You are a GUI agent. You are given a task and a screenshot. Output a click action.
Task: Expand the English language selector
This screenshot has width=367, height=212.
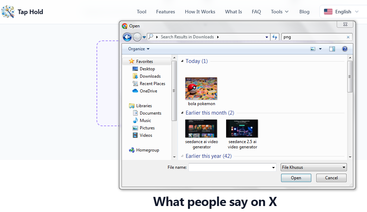pyautogui.click(x=342, y=12)
